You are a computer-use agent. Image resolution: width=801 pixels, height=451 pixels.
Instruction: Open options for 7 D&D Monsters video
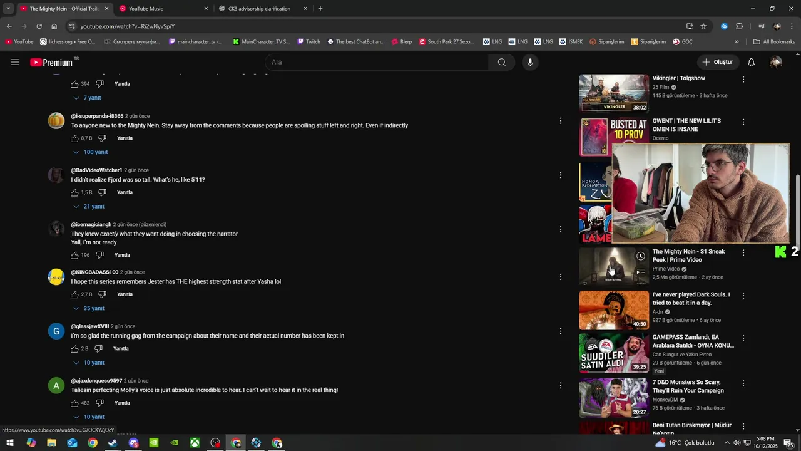click(x=743, y=383)
